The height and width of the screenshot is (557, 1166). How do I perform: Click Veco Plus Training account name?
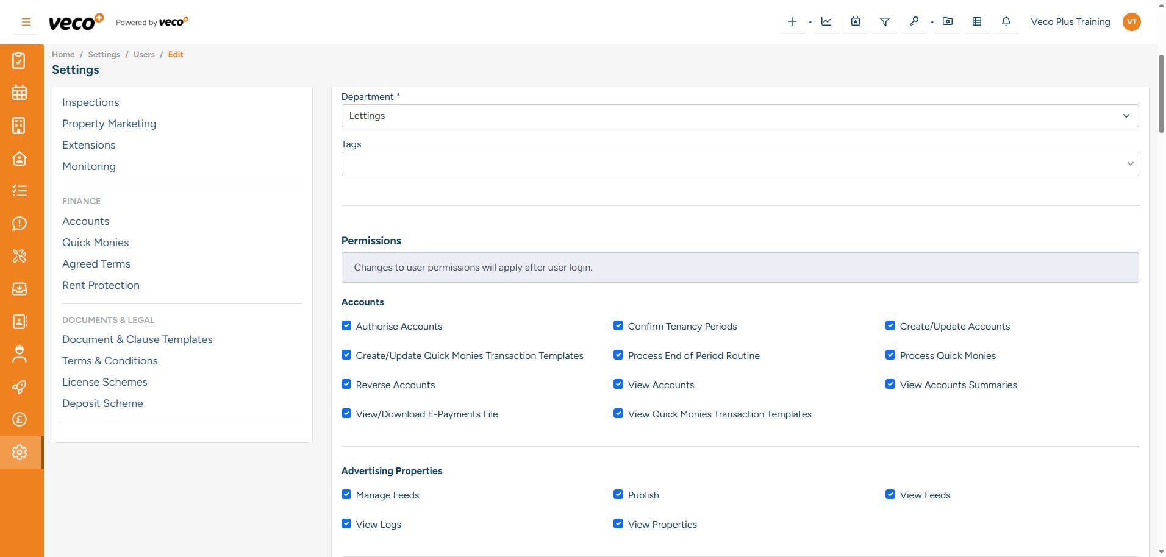1071,22
